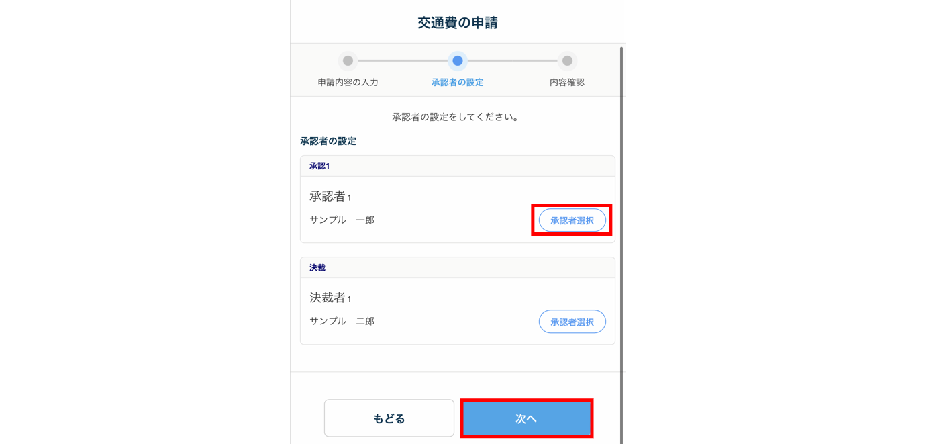Click the 承認者の設定 step label
This screenshot has height=444, width=949.
pyautogui.click(x=457, y=82)
